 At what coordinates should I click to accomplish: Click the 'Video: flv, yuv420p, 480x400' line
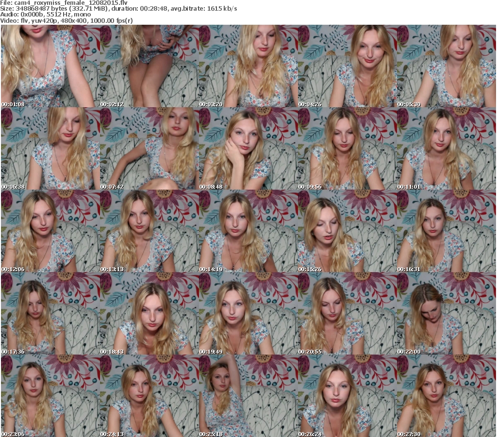pos(66,21)
